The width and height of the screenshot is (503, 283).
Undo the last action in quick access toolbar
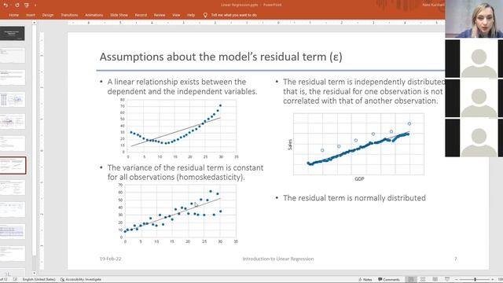(x=6, y=6)
